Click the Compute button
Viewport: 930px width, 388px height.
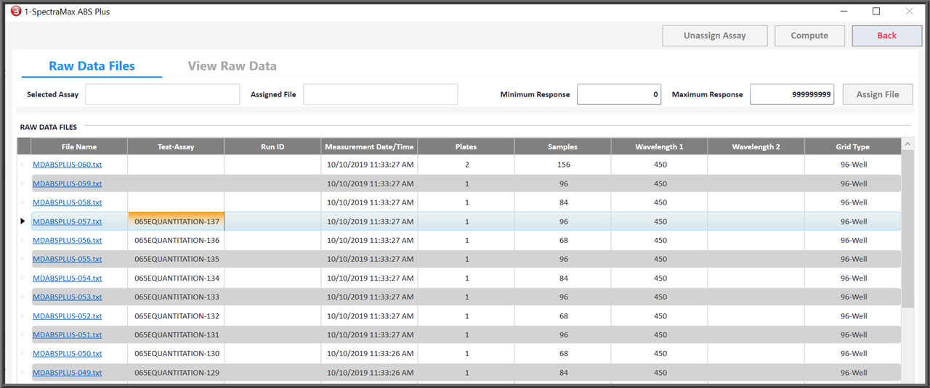coord(809,36)
